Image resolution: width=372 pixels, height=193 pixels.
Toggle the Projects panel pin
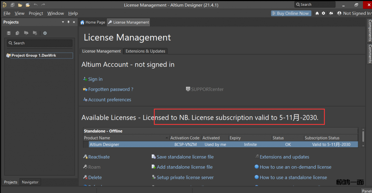(68, 22)
